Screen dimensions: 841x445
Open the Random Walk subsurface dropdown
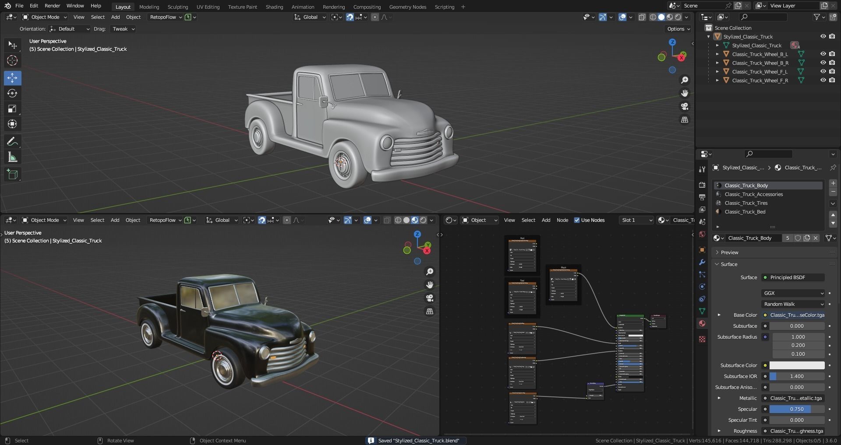pos(793,304)
